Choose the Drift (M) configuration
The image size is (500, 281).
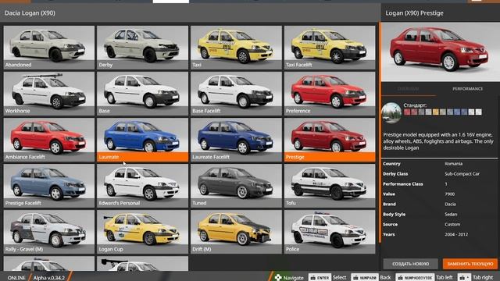[x=236, y=232]
